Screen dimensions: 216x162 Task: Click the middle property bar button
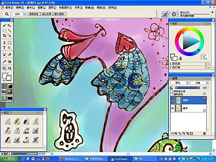tap(47, 14)
